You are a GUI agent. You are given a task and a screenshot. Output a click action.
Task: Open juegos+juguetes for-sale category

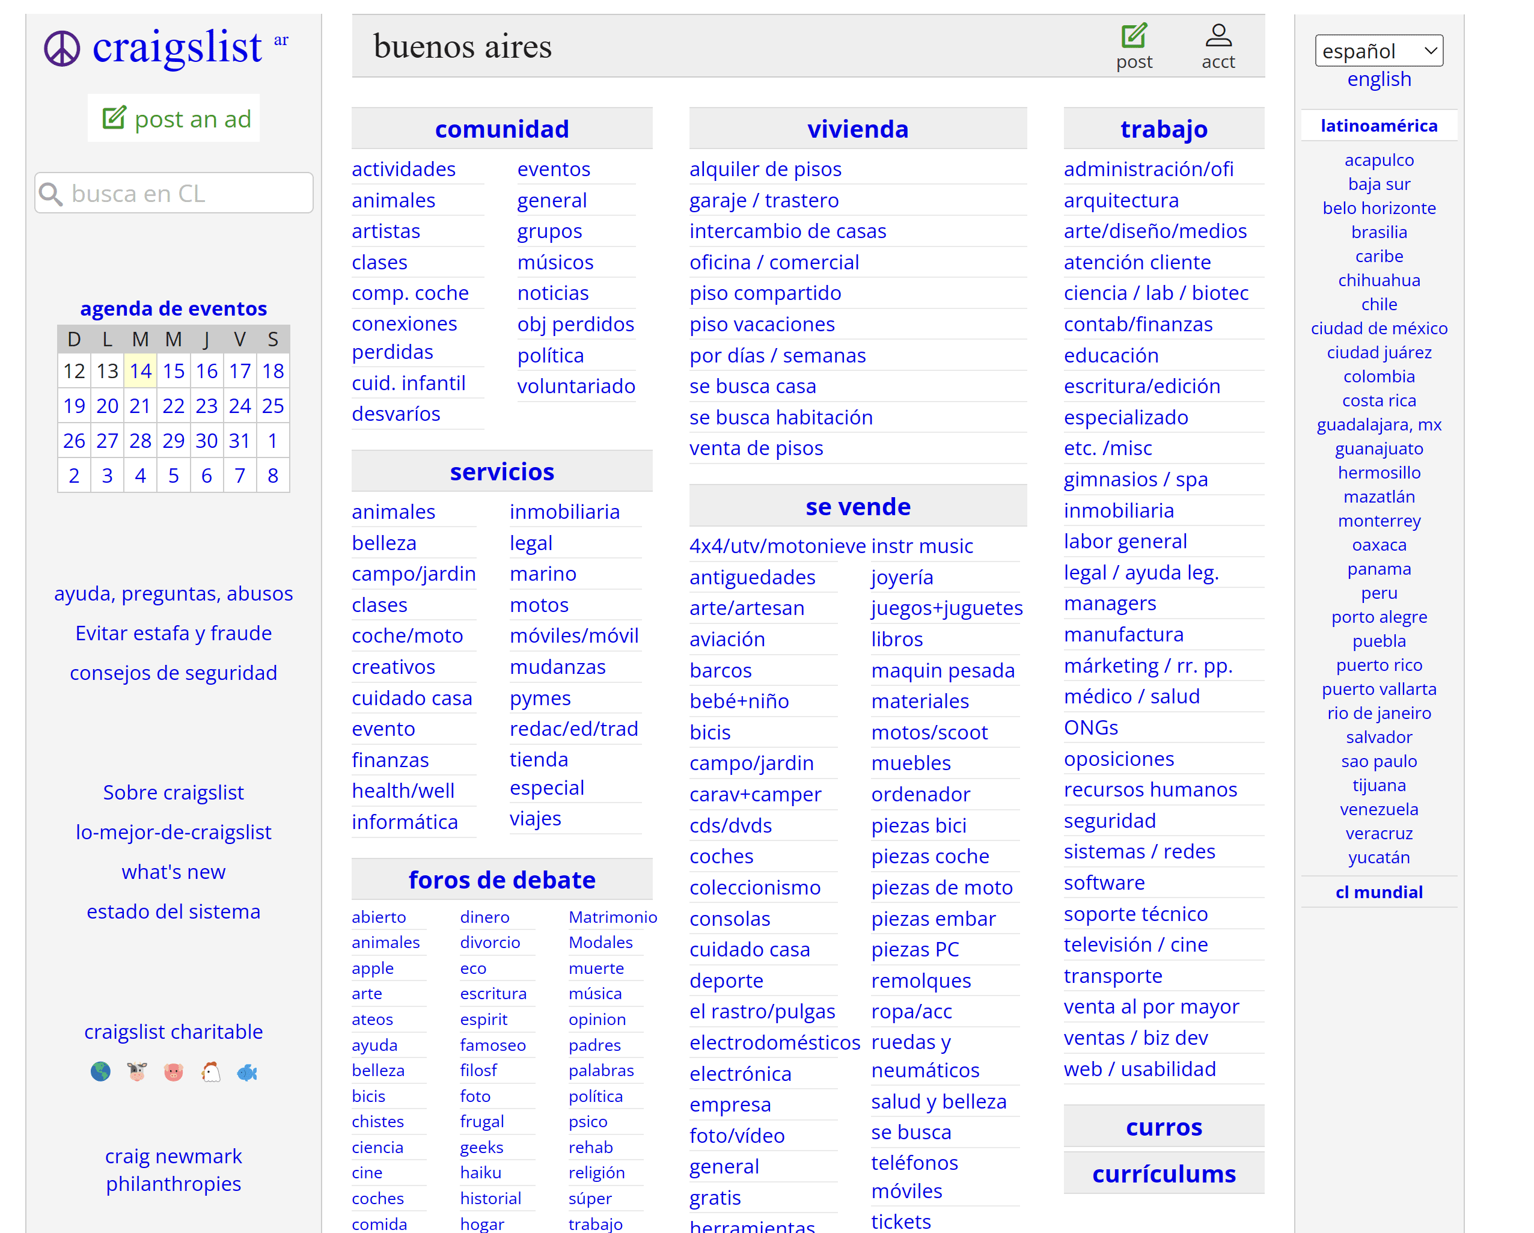coord(946,608)
